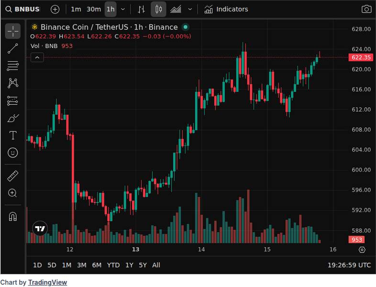Click the 14 date label on time axis
Viewport: 376px width, 287px height.
click(201, 250)
